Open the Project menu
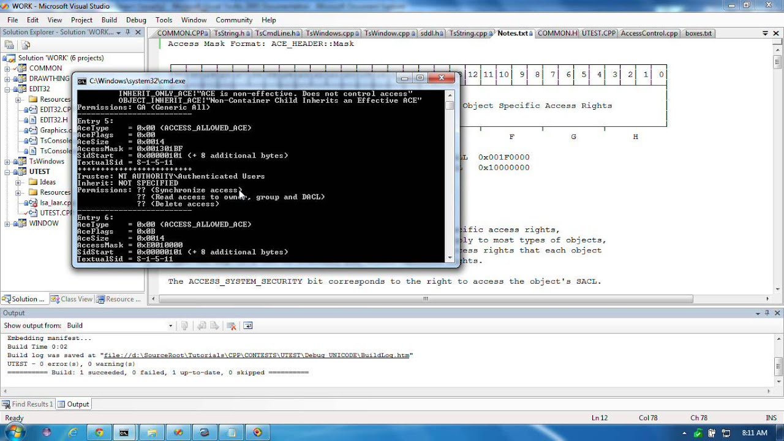 [81, 20]
